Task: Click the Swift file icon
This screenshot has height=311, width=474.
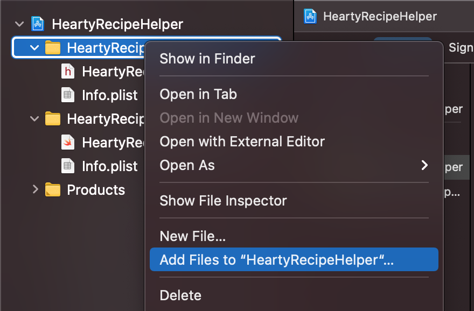Action: click(x=68, y=142)
